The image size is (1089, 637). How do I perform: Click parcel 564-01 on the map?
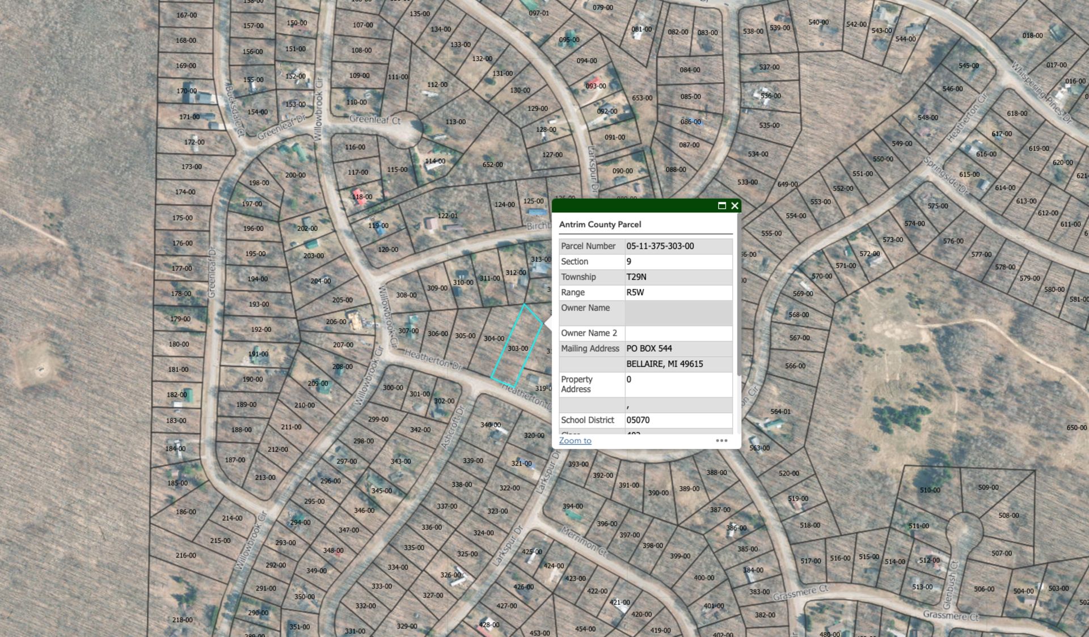pos(780,411)
